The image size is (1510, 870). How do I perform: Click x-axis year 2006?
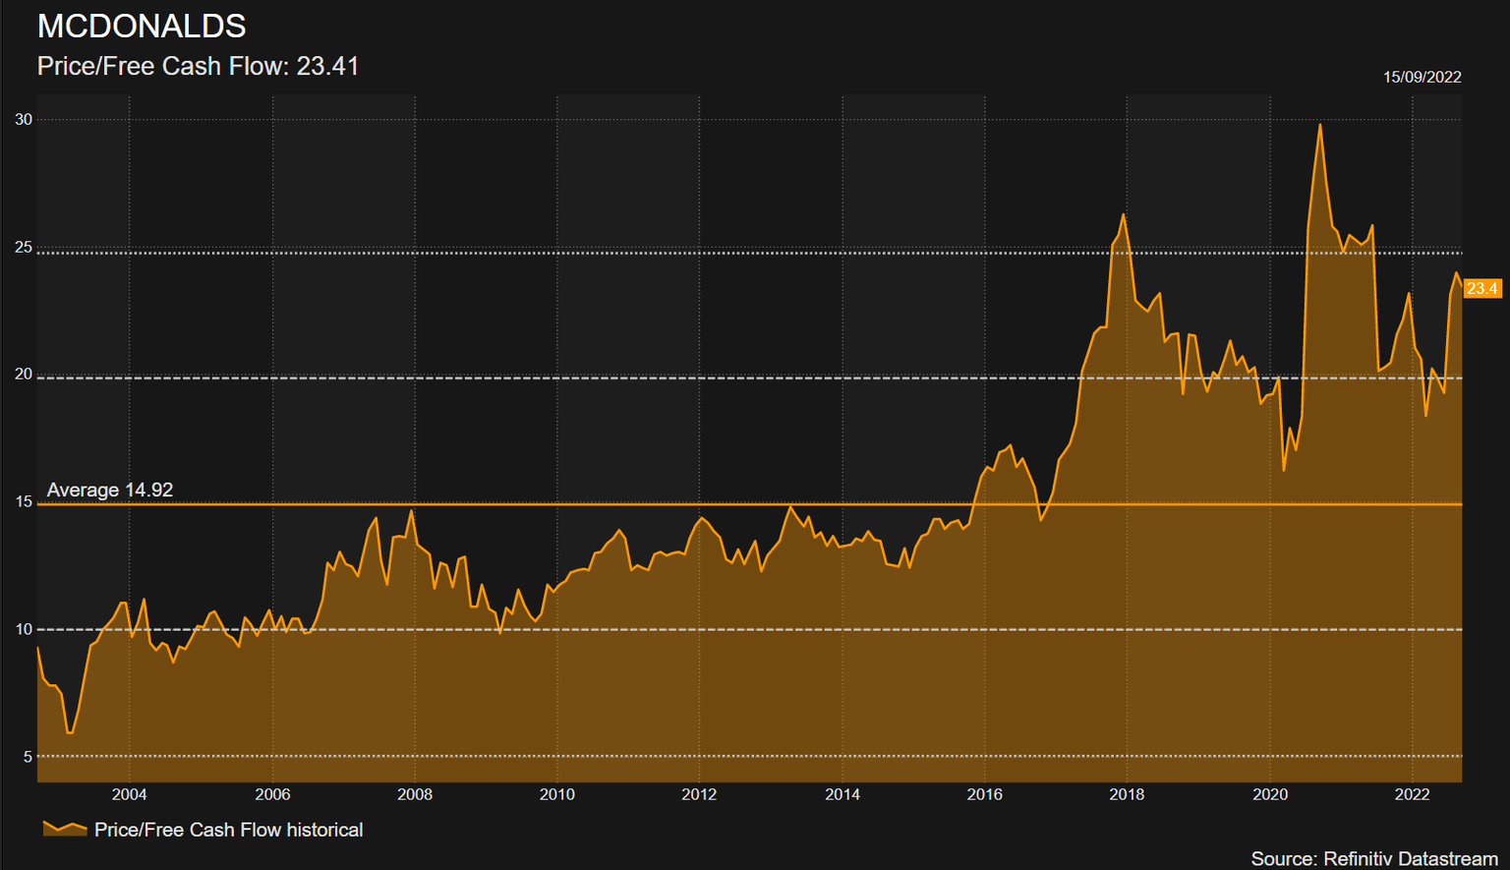pos(272,794)
